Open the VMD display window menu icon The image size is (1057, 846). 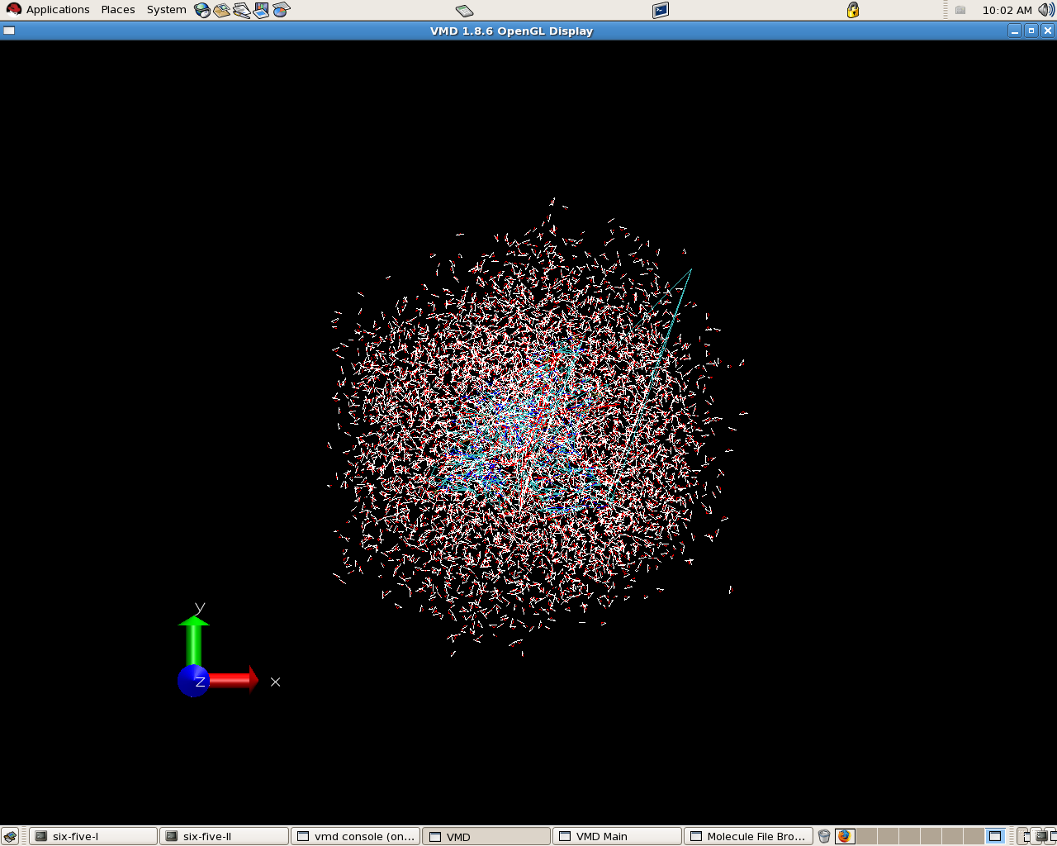pos(9,31)
